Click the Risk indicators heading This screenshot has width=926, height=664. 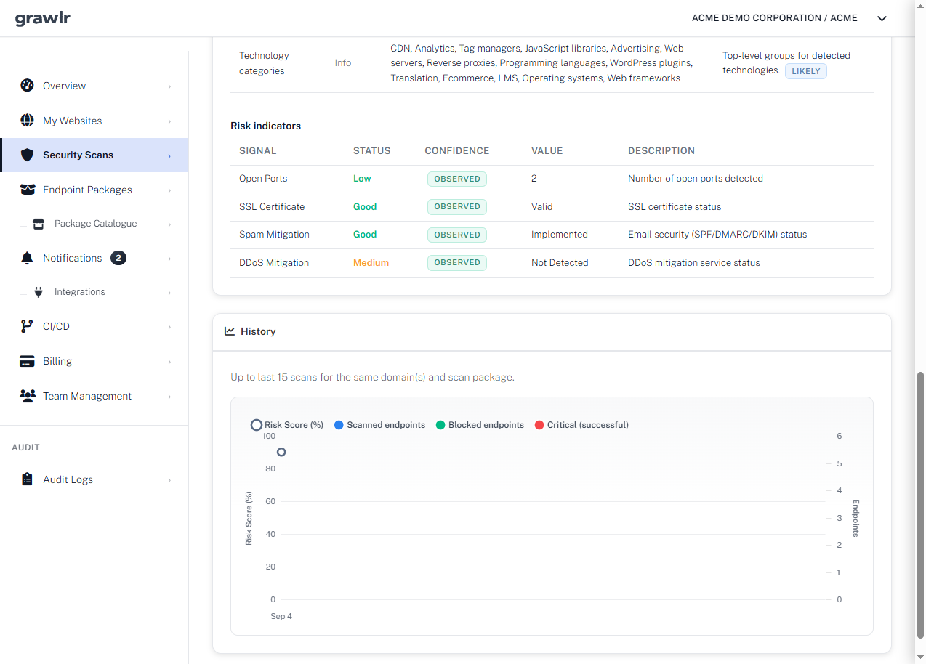265,126
